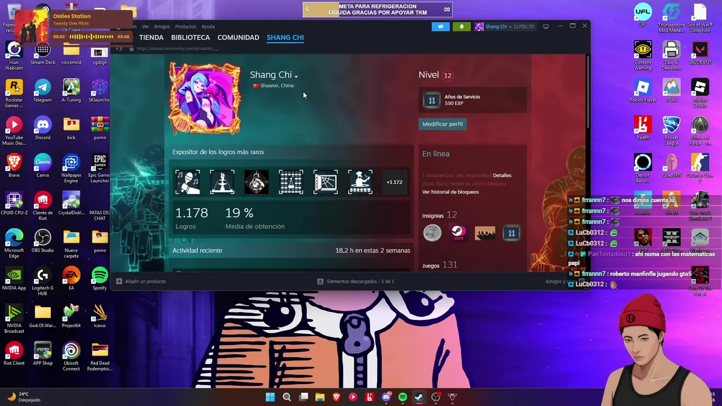Open Discord from taskbar
Screen dimensions: 722x406
point(386,397)
